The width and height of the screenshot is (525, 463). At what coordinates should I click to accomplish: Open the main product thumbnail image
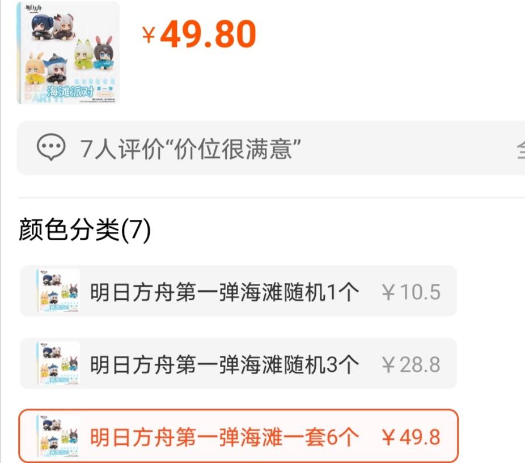[x=68, y=53]
